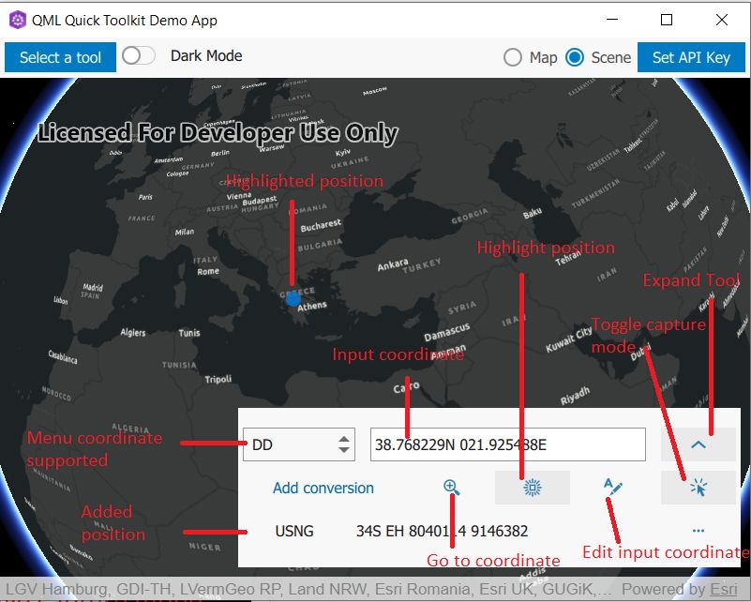The width and height of the screenshot is (751, 602).
Task: Click the Esri link in the attribution bar
Action: tap(723, 589)
